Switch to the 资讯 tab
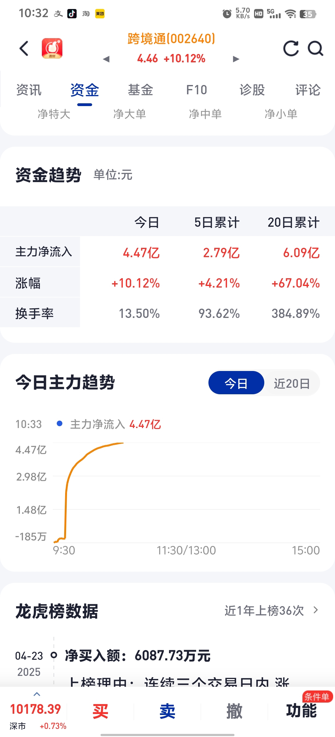Viewport: 335px width, 737px height. (29, 90)
